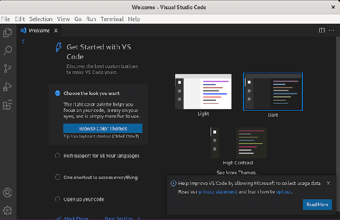Click the Mark Done link

[x=76, y=218]
